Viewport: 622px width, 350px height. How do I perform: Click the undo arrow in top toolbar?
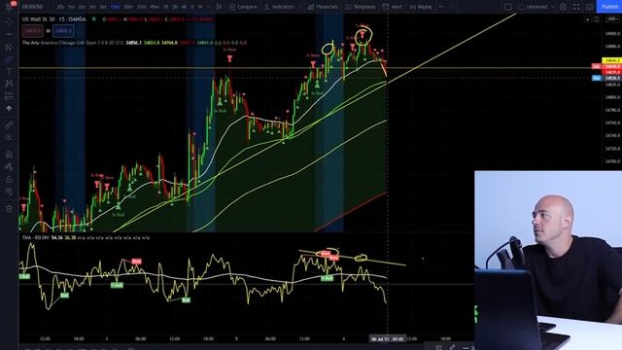point(441,7)
